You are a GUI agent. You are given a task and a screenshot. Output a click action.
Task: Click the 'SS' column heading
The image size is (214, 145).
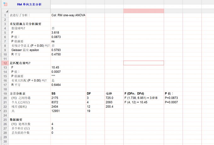point(53,94)
